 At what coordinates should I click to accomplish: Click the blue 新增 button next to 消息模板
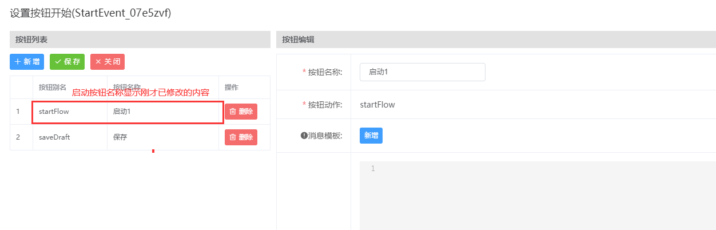click(371, 136)
